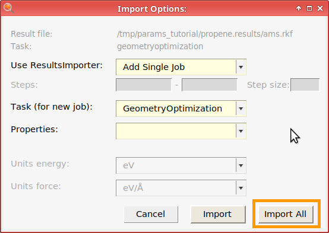Expand the Properties dropdown arrow
Viewport: 329px width, 233px height.
click(x=241, y=132)
